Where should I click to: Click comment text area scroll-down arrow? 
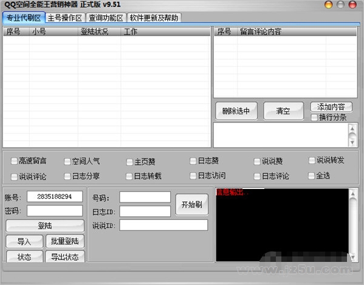pos(352,142)
